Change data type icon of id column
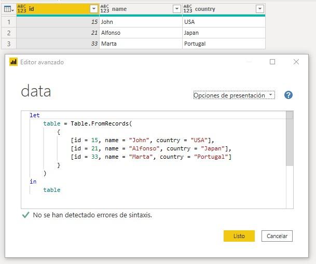The height and width of the screenshot is (264, 316). pyautogui.click(x=22, y=9)
